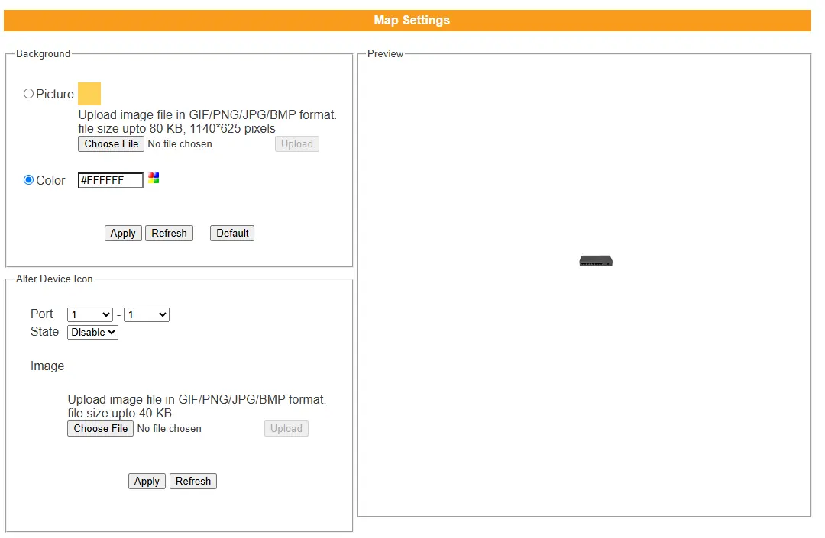Click the Port label

point(42,314)
